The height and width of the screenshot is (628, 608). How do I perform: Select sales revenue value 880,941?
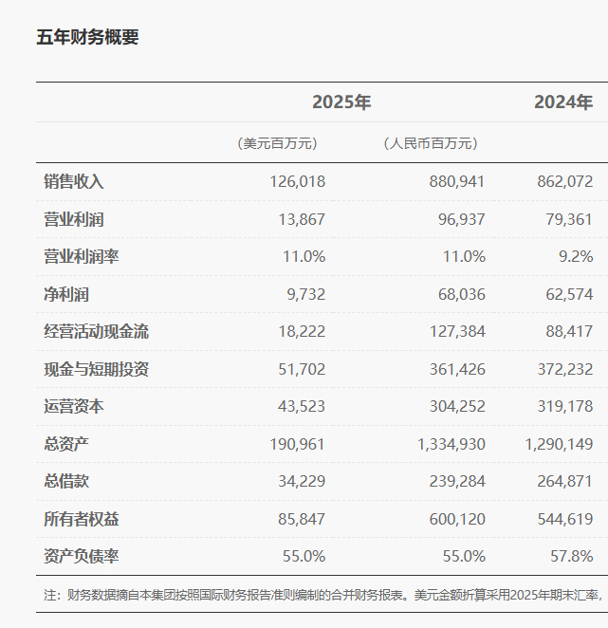[x=457, y=181]
